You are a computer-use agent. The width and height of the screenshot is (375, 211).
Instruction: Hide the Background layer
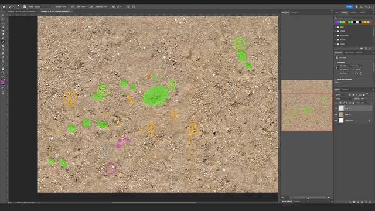[336, 121]
